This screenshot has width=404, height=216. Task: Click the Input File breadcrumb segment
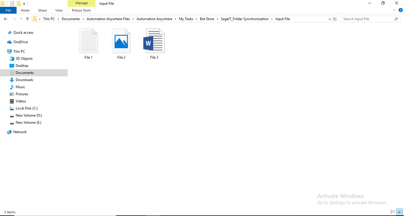click(x=282, y=19)
